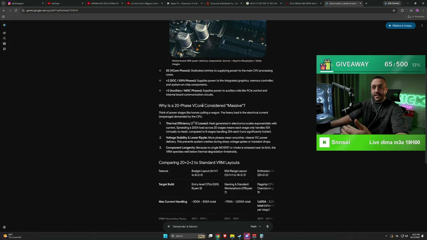Screen dimensions: 427x240
Task: Switch to the Hyper P1 + Simucube tab
Action: [x=184, y=3]
